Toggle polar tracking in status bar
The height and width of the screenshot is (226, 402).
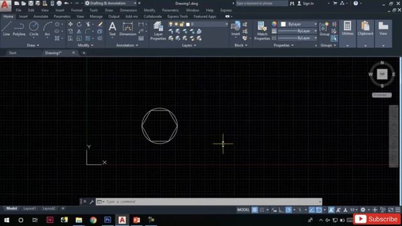[x=288, y=210]
